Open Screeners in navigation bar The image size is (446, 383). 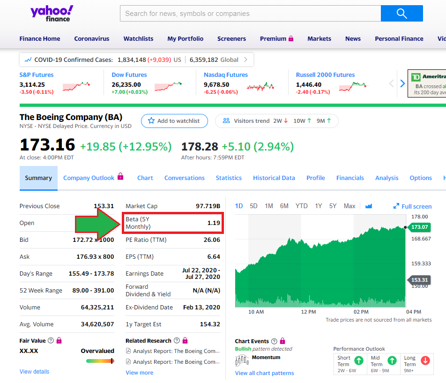pos(231,38)
